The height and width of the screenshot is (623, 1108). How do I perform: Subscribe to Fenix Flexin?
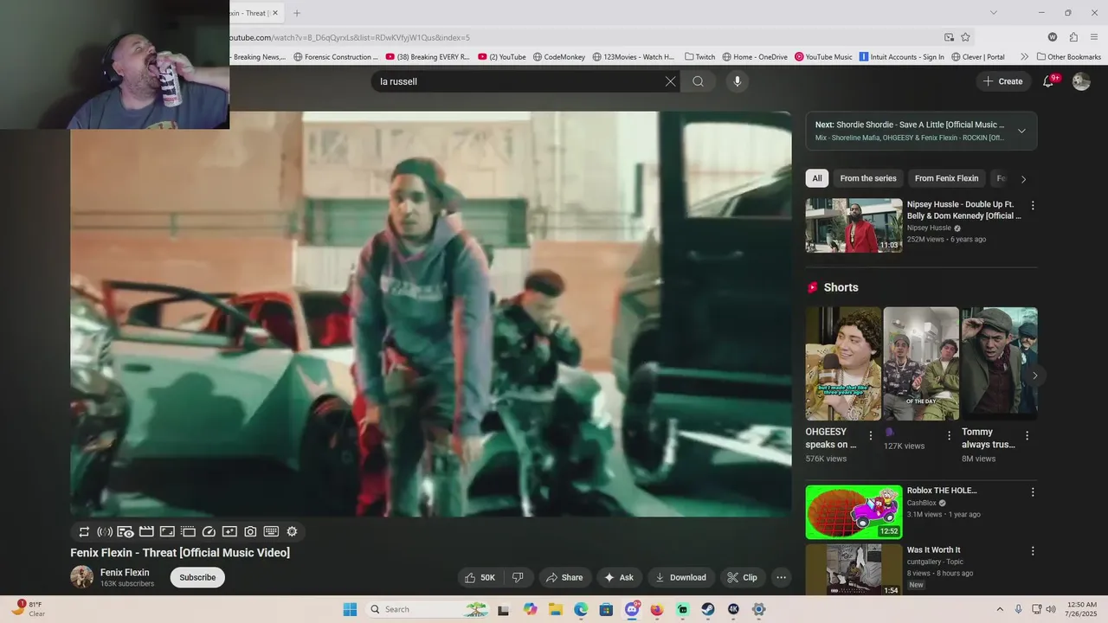[197, 577]
